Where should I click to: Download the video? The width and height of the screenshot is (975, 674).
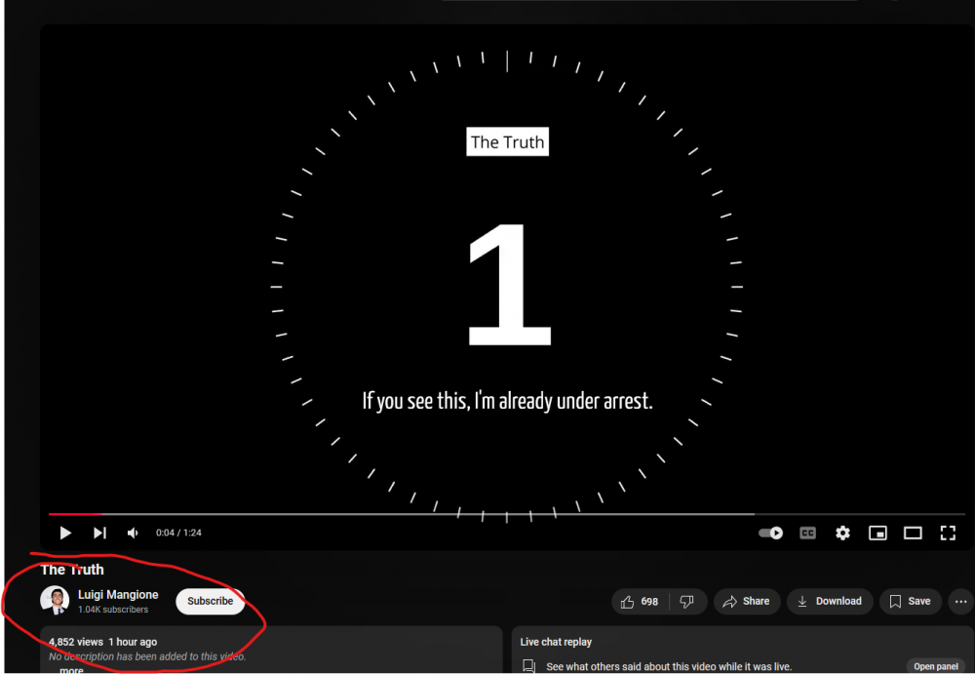829,601
